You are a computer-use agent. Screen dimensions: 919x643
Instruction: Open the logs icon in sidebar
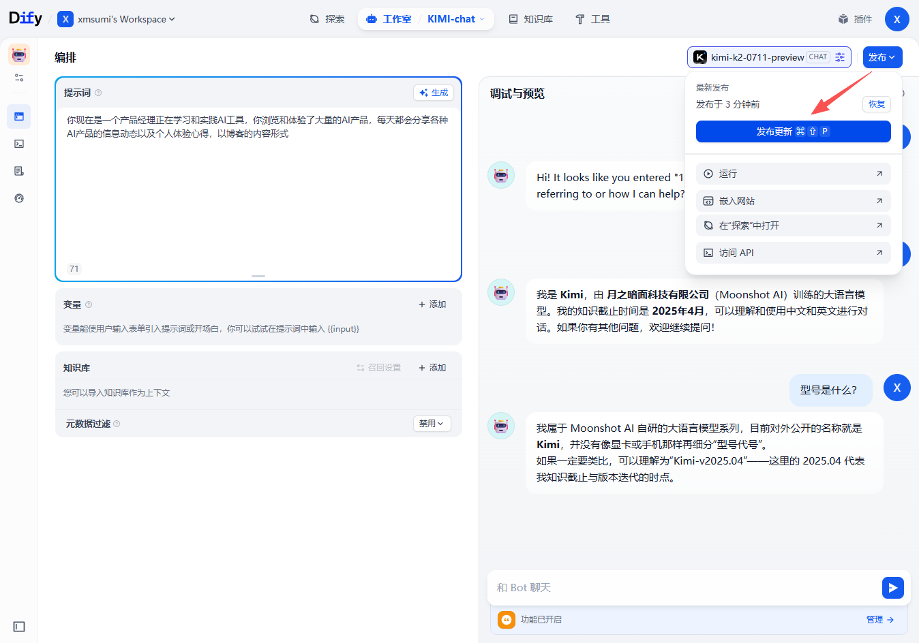tap(19, 171)
